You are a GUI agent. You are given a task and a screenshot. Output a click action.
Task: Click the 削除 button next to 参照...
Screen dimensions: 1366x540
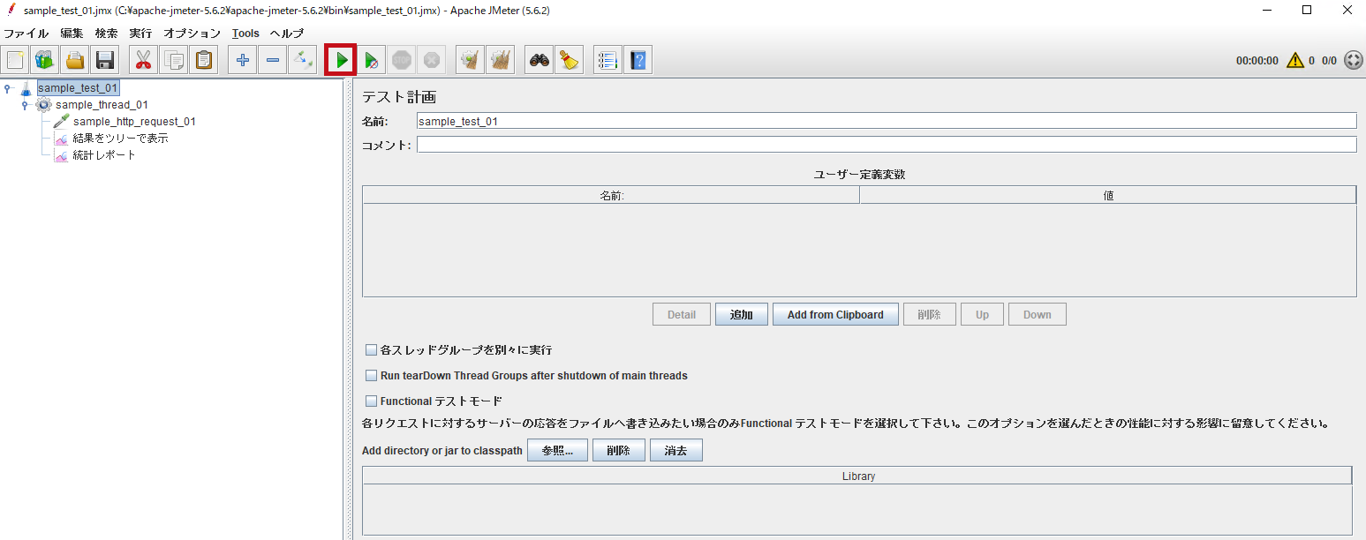pos(619,451)
